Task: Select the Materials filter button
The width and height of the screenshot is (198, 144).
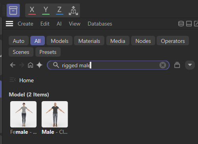Action: 89,41
